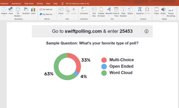Screen dimensions: 179x108
Task: Click the poll info button
Action: pyautogui.click(x=146, y=31)
